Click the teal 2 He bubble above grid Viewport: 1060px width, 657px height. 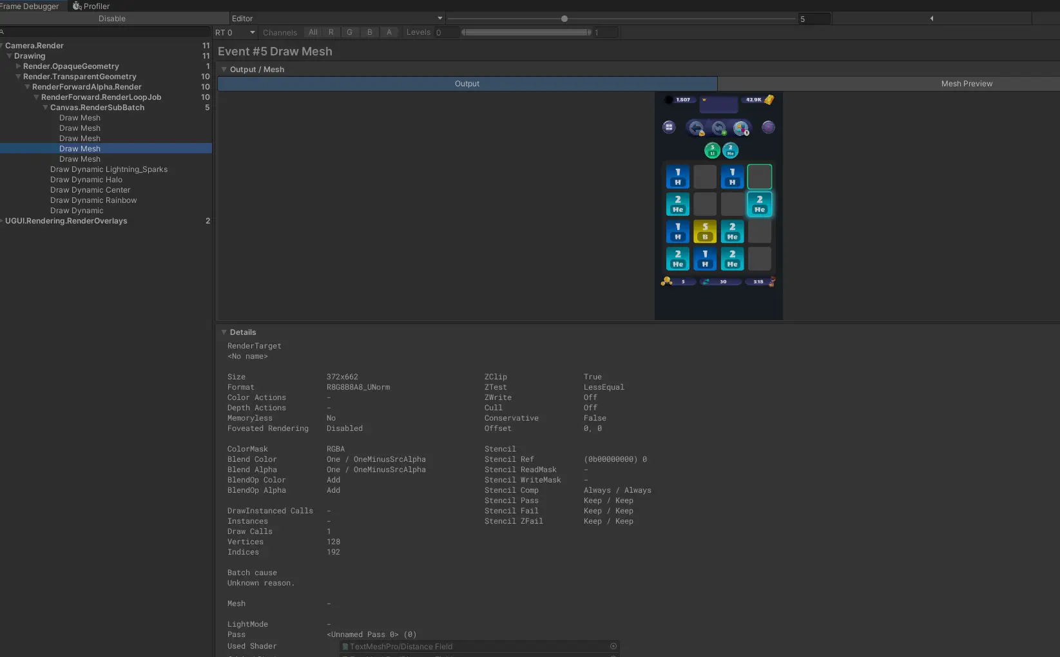(x=730, y=150)
